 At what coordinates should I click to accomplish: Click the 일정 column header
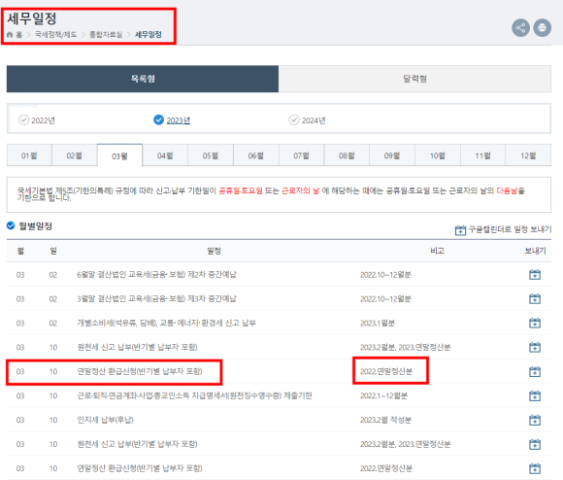tap(214, 251)
